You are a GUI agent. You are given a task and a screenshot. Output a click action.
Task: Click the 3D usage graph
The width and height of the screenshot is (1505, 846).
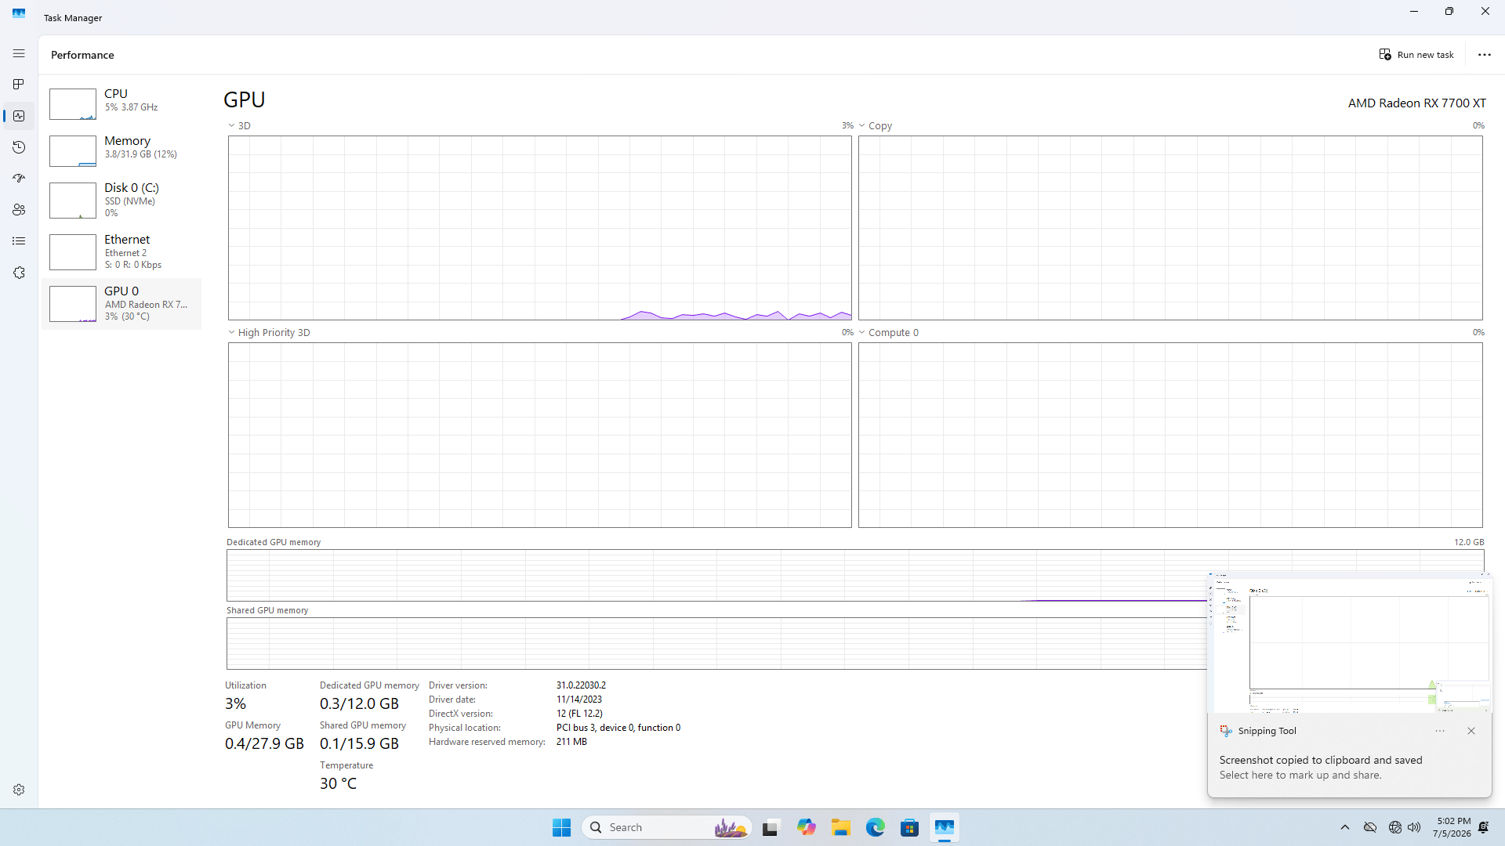click(540, 228)
